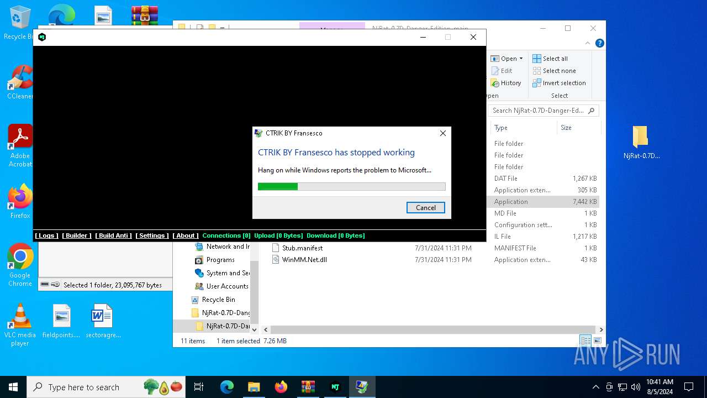Select the fieldpoints image file on desktop
The width and height of the screenshot is (707, 398).
click(x=61, y=321)
